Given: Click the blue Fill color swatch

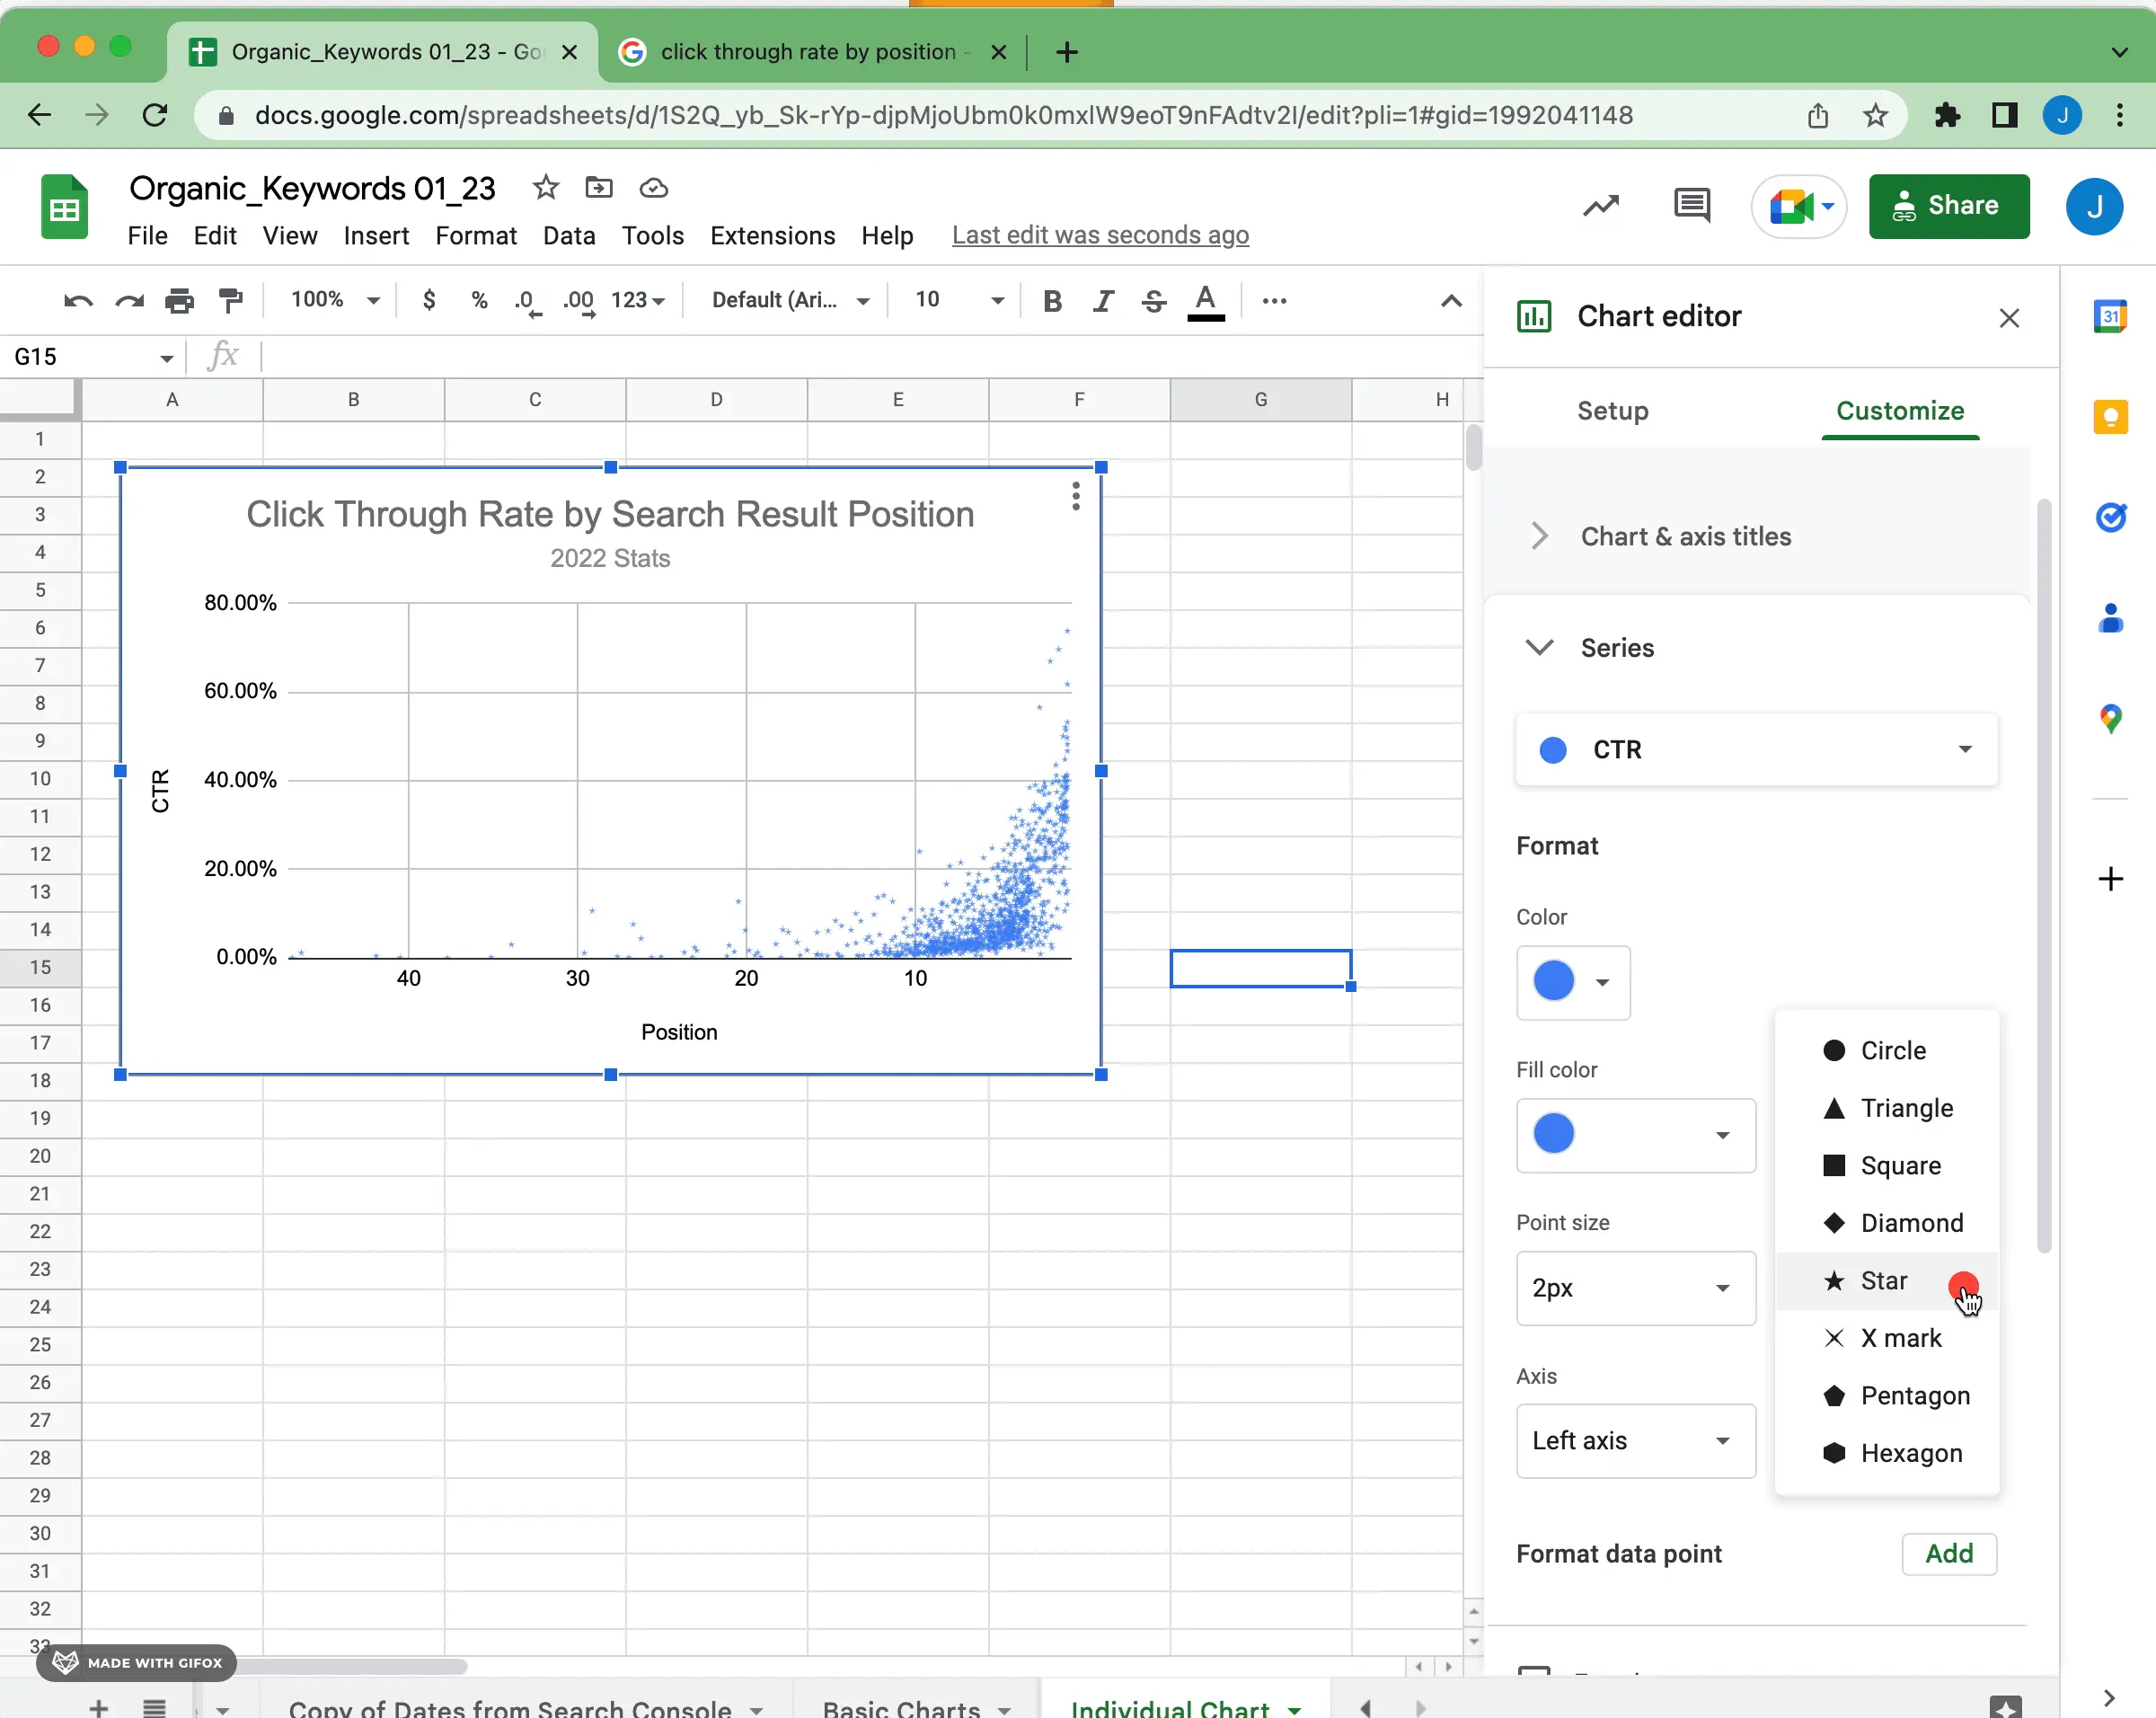Looking at the screenshot, I should point(1551,1132).
